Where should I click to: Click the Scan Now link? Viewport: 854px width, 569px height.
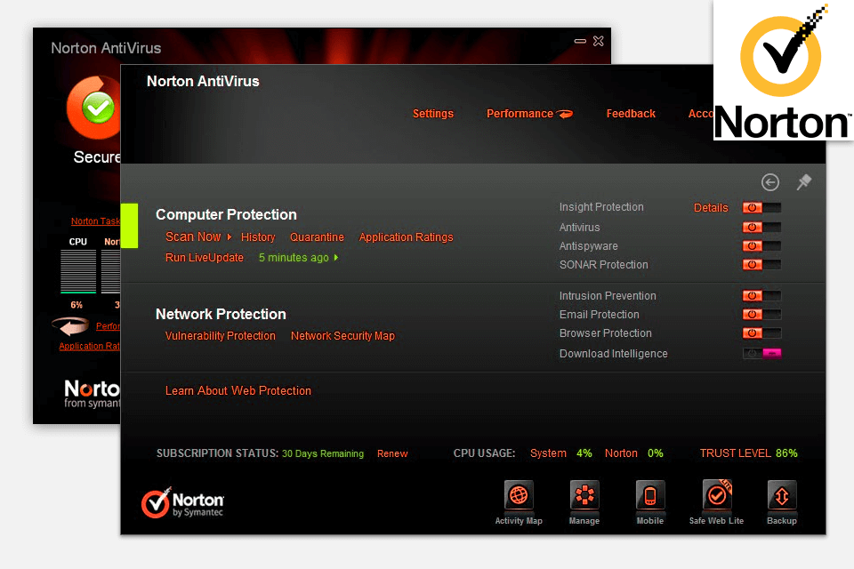193,236
